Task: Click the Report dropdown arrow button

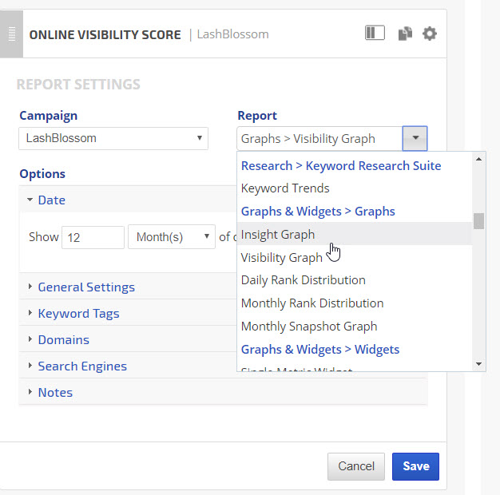Action: click(x=415, y=138)
